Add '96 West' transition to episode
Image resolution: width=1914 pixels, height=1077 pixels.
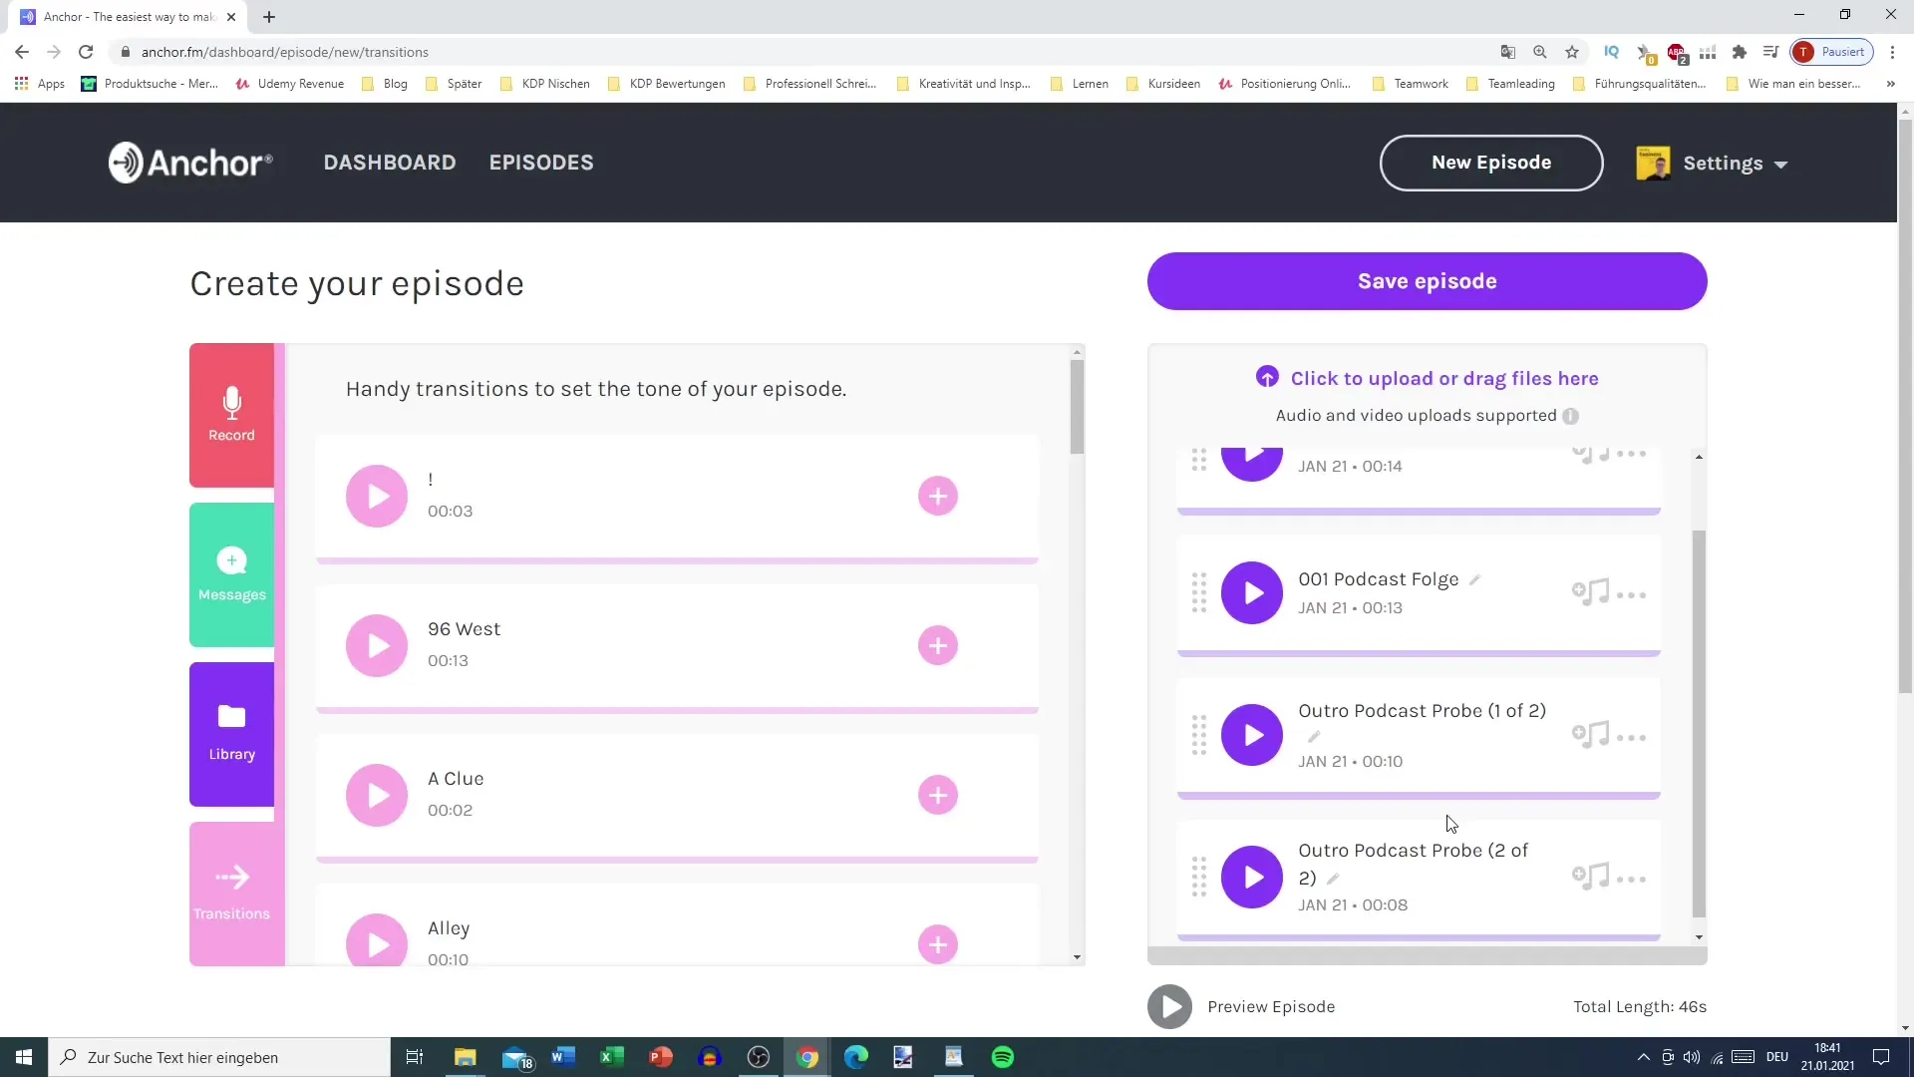coord(938,645)
